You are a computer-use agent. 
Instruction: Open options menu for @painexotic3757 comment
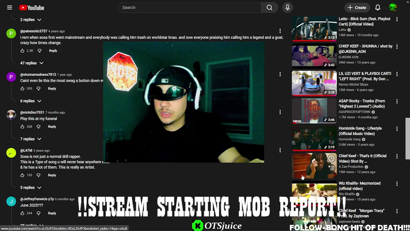(x=280, y=31)
